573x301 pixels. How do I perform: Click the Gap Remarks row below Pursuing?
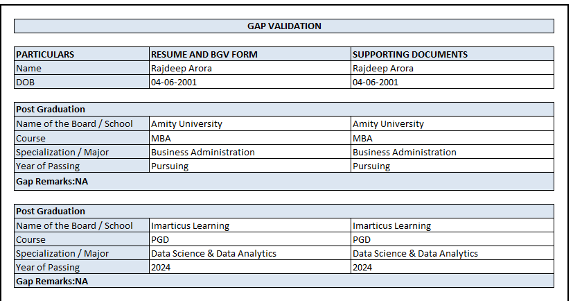(x=284, y=181)
